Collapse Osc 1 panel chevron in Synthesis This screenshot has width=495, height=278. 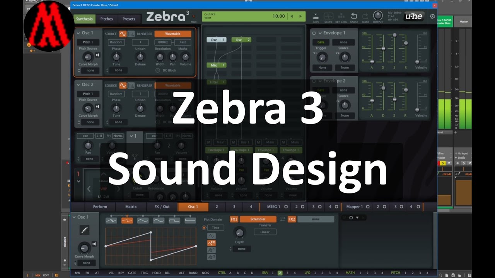tap(78, 33)
